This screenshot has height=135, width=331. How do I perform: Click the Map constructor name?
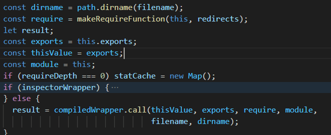pyautogui.click(x=195, y=76)
